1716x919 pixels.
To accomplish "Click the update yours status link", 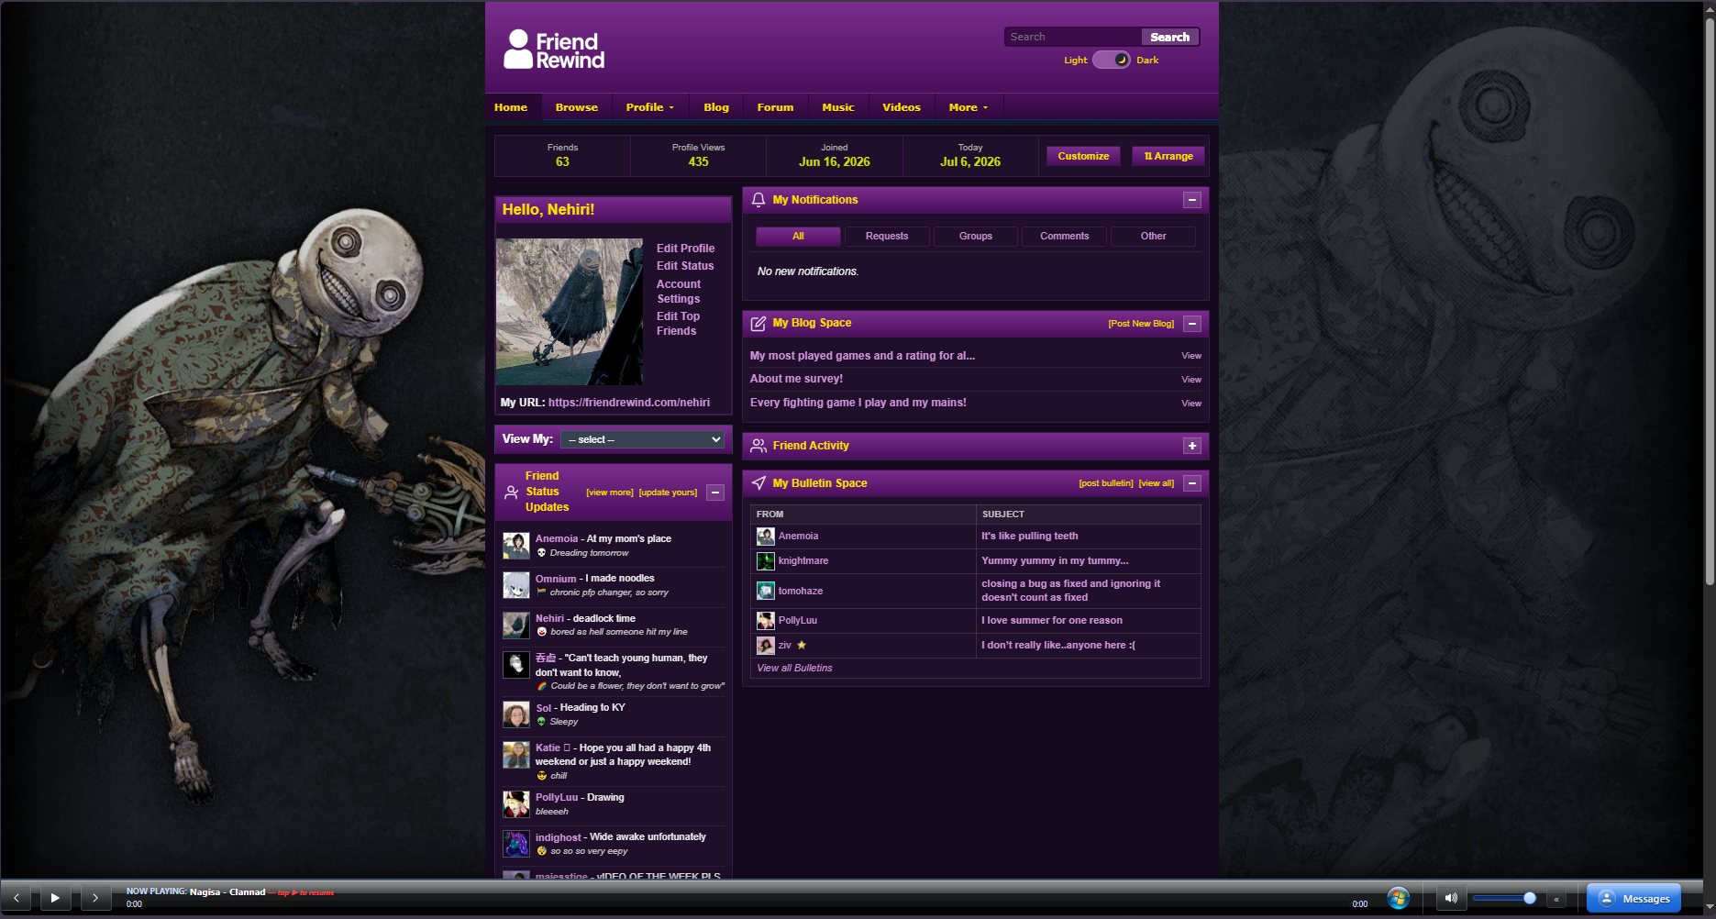I will [668, 493].
